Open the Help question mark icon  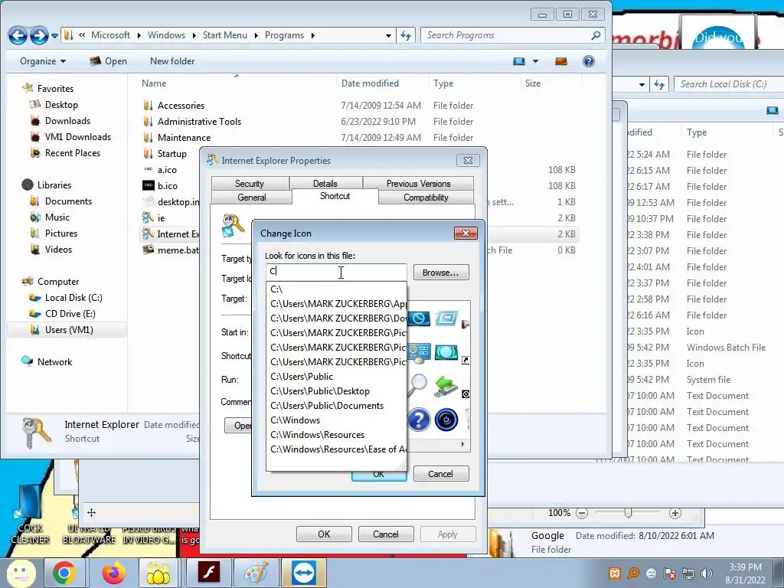(589, 61)
